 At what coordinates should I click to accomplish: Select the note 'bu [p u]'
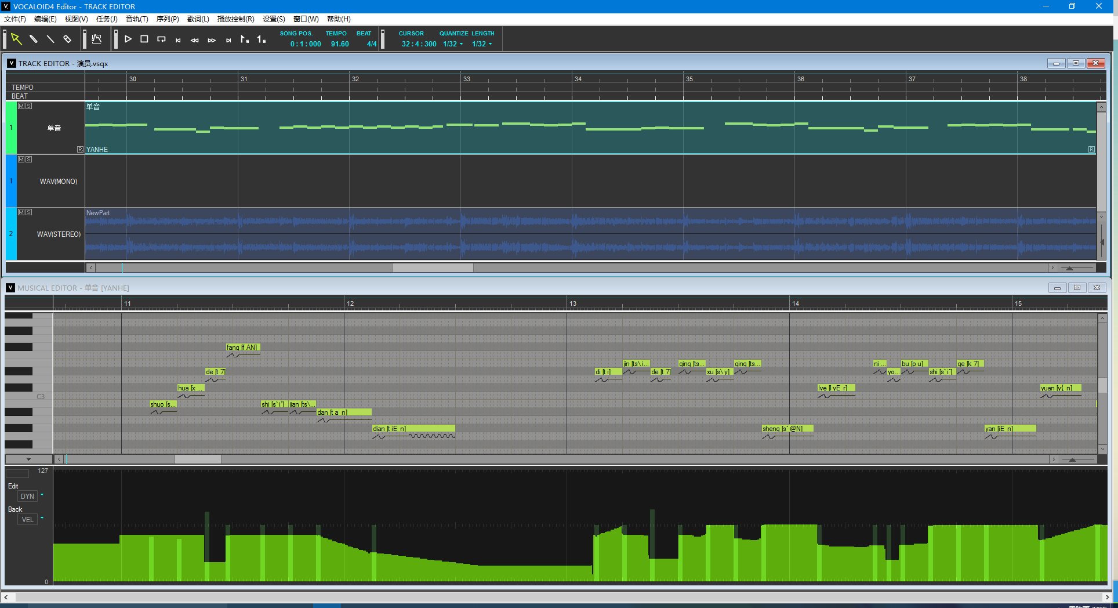914,364
